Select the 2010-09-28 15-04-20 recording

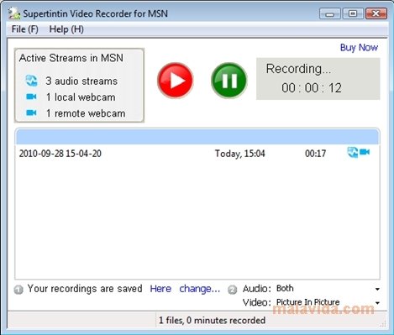[197, 154]
